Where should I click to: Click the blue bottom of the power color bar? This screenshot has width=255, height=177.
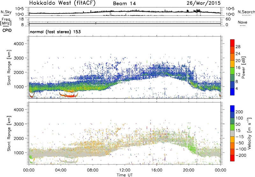pyautogui.click(x=232, y=92)
